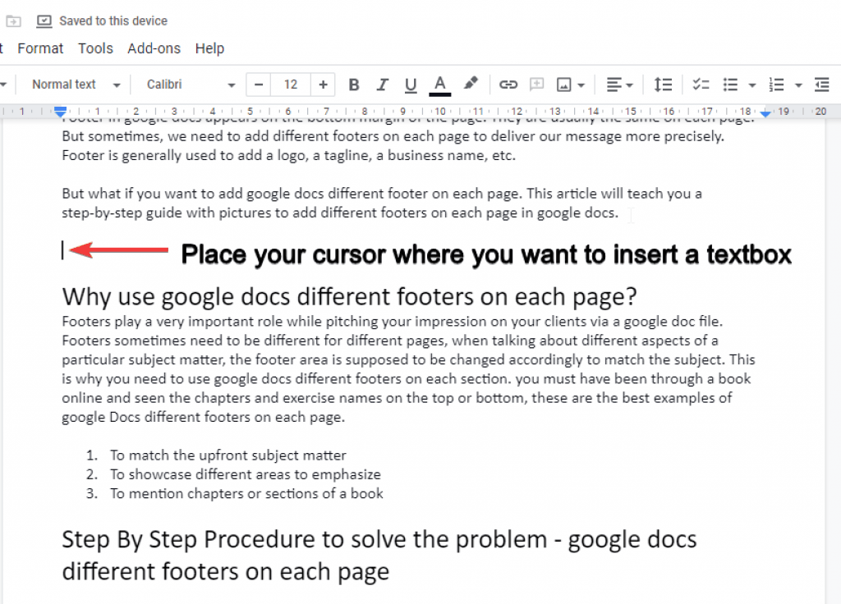The width and height of the screenshot is (841, 604).
Task: Insert an image
Action: [x=563, y=85]
